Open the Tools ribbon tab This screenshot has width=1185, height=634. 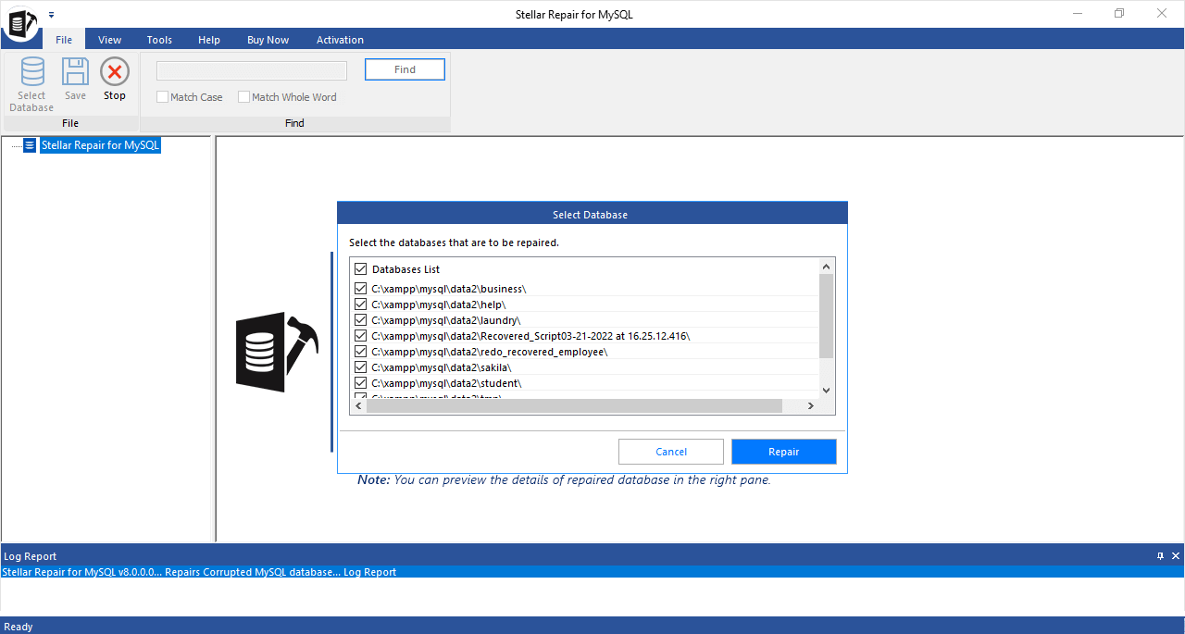pos(159,40)
